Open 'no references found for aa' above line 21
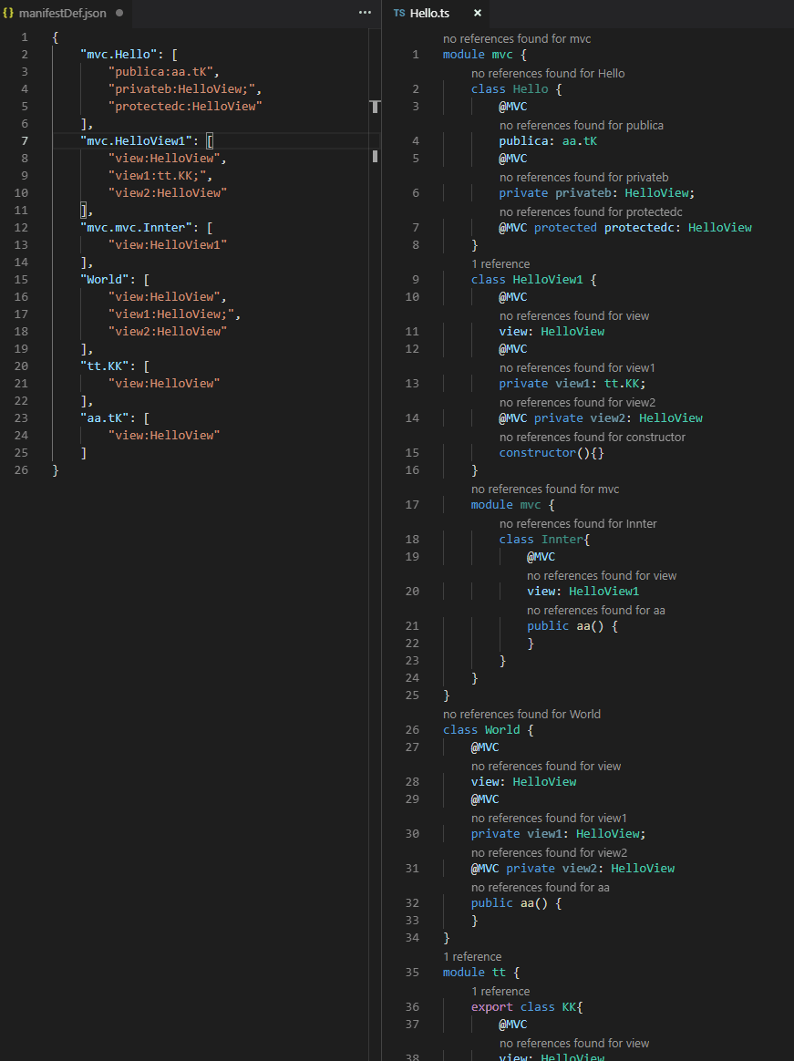Screen dimensions: 794x1061 tap(595, 611)
